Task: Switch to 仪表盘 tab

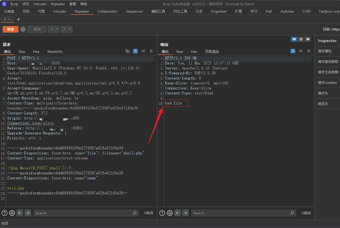Action: click(9, 11)
